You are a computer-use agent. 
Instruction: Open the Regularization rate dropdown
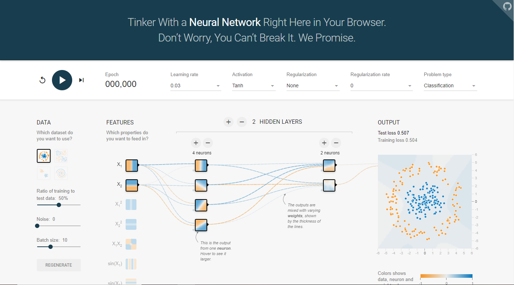382,85
